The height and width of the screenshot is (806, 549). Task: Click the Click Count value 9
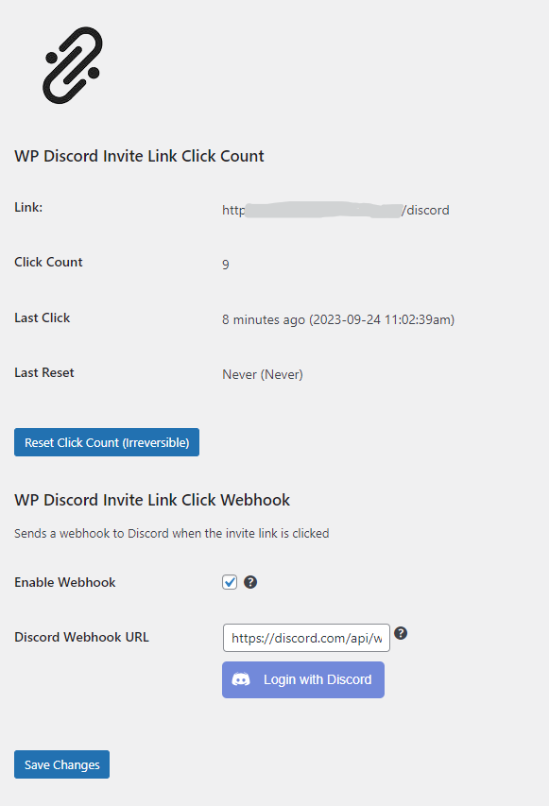pos(226,265)
